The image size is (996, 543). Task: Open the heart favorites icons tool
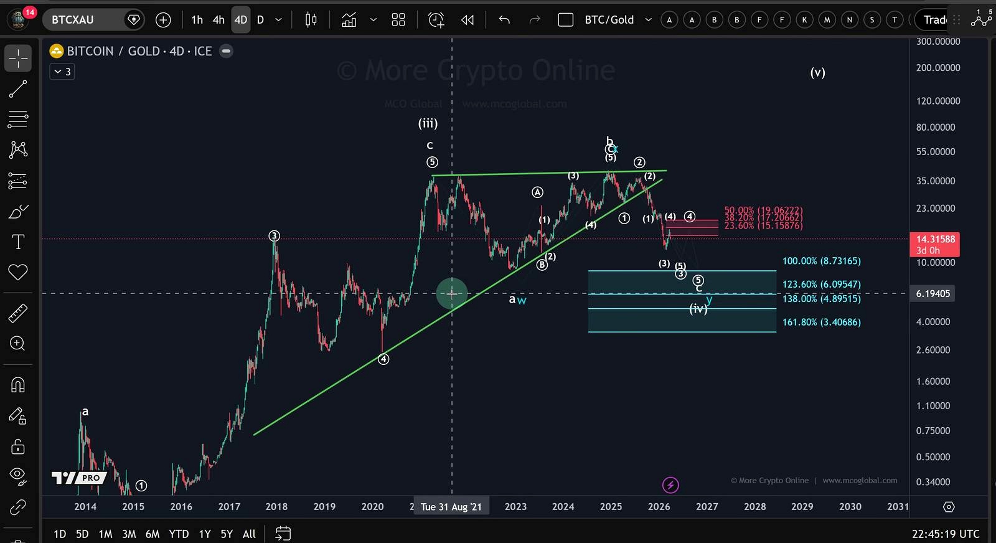(x=18, y=272)
